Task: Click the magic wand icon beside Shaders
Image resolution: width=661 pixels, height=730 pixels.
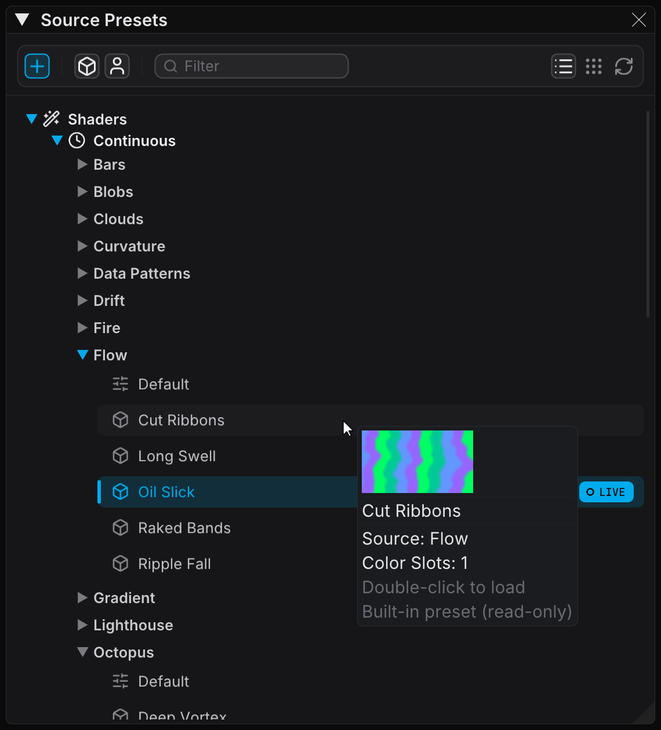Action: pos(52,119)
